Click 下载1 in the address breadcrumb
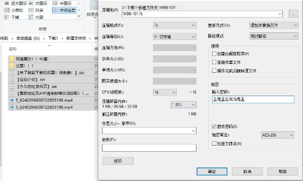The image size is (303, 181). [53, 38]
